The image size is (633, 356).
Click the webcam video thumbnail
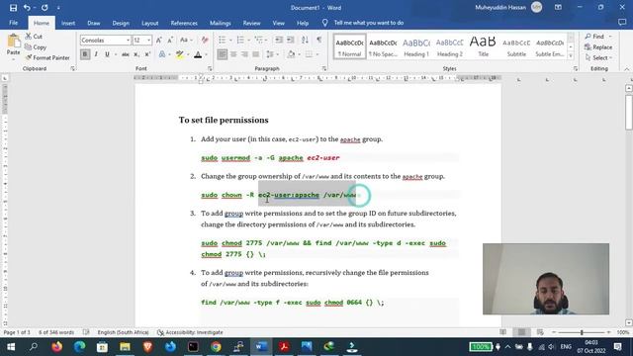pyautogui.click(x=546, y=279)
